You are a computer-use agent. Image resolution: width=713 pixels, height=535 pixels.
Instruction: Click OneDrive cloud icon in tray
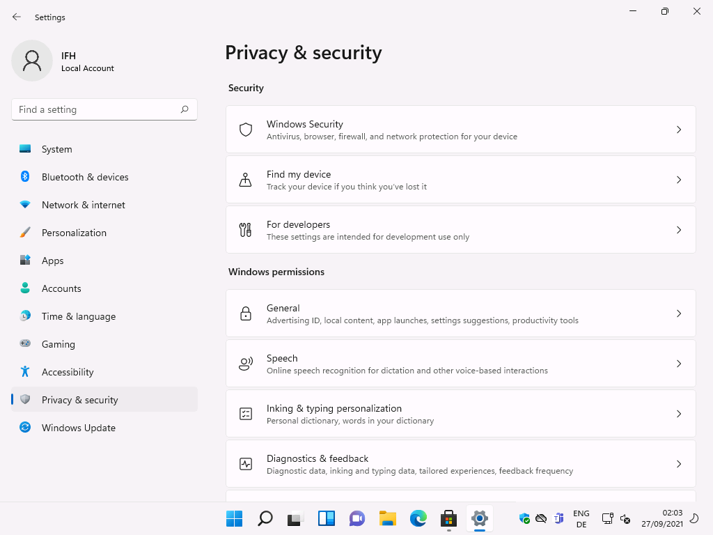tap(540, 518)
